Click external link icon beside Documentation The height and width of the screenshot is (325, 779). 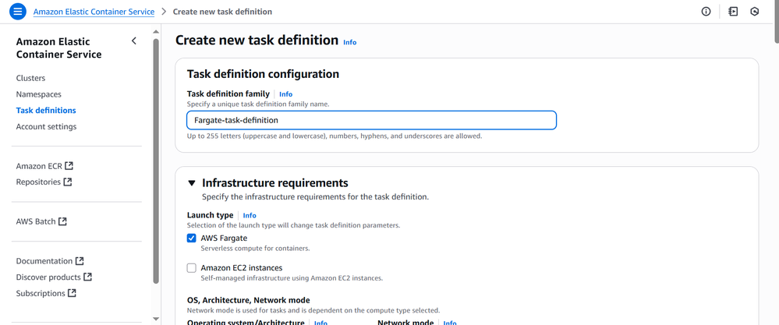point(80,261)
